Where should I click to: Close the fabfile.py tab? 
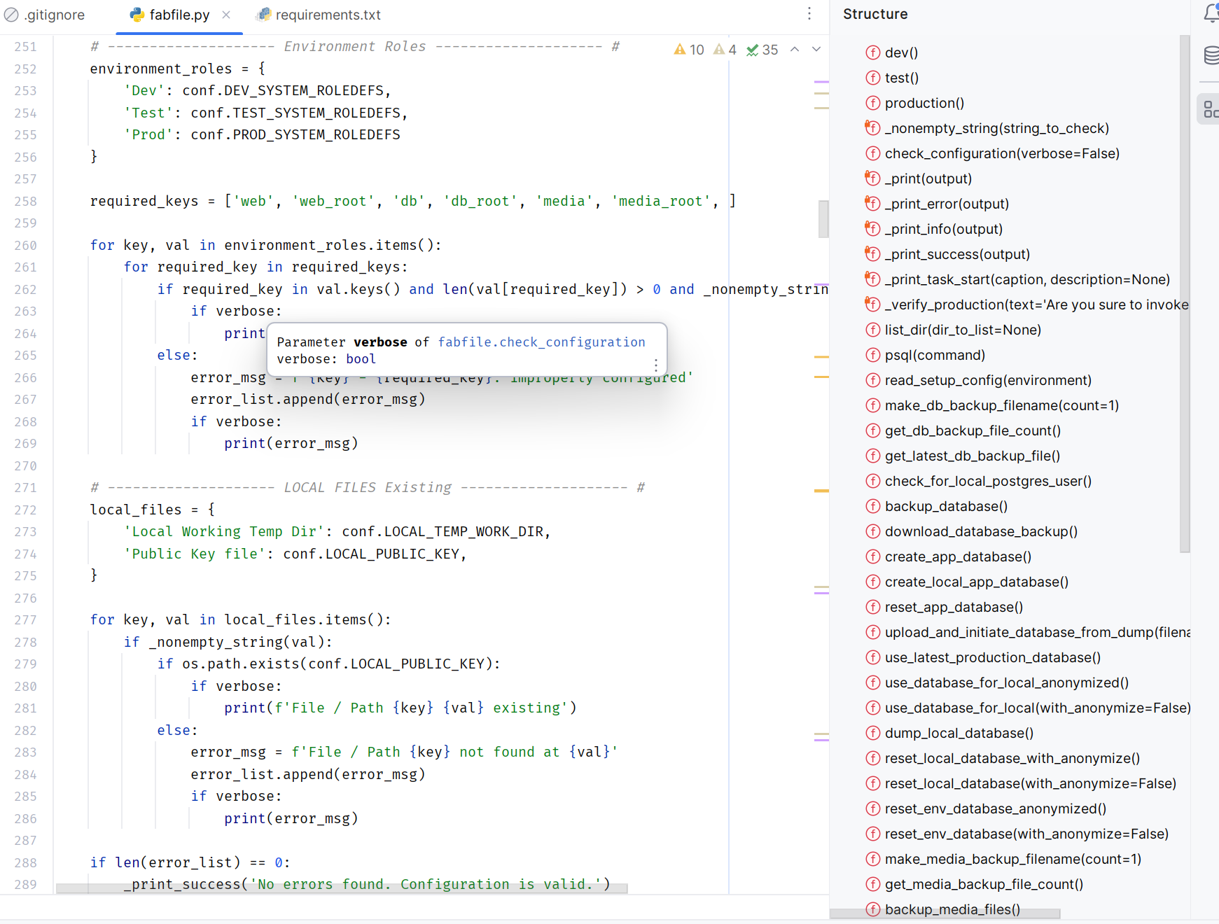point(226,14)
